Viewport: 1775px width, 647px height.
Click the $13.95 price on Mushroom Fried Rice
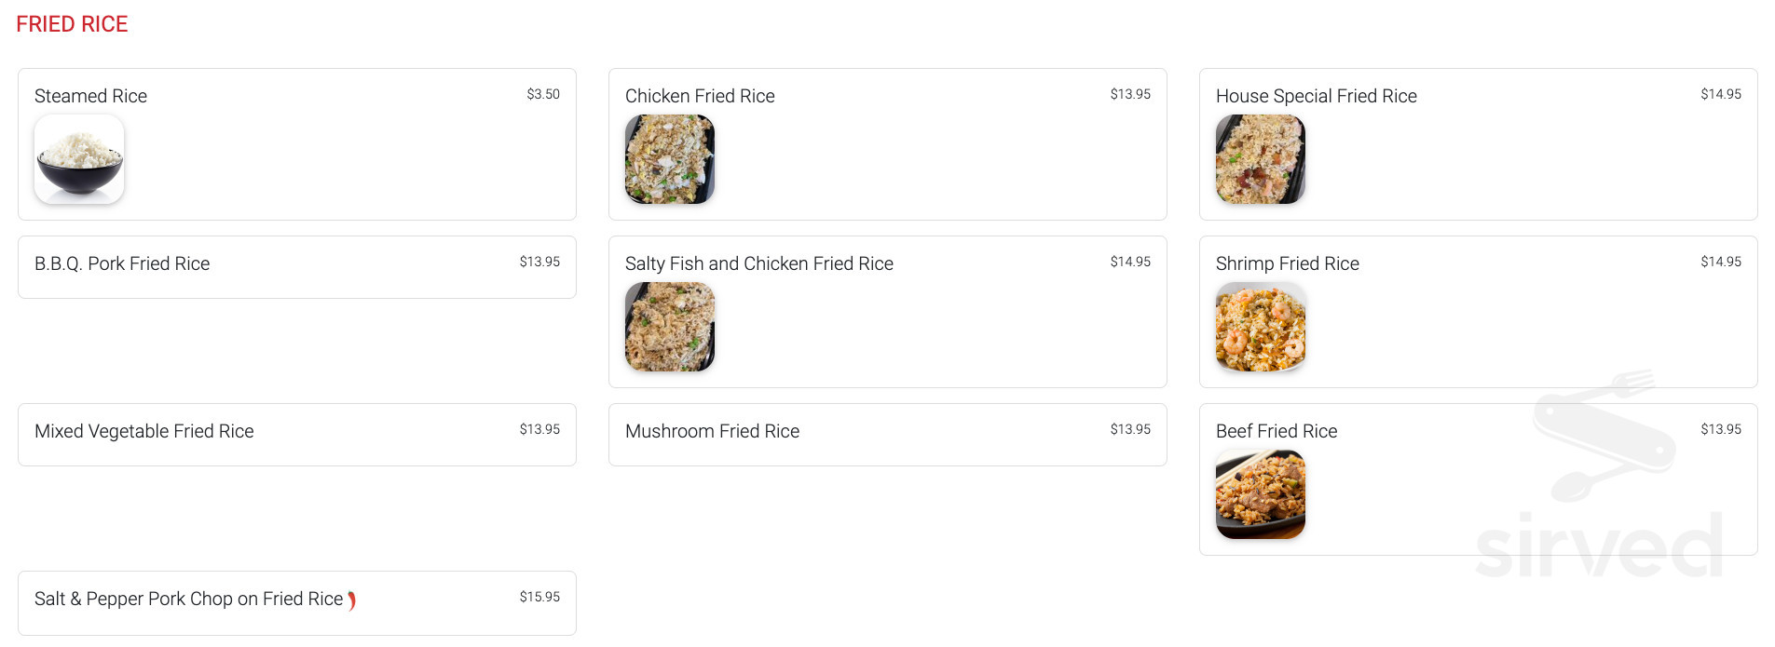tap(1129, 429)
